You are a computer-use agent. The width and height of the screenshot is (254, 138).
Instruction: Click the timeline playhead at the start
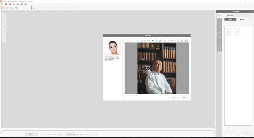pos(3,130)
